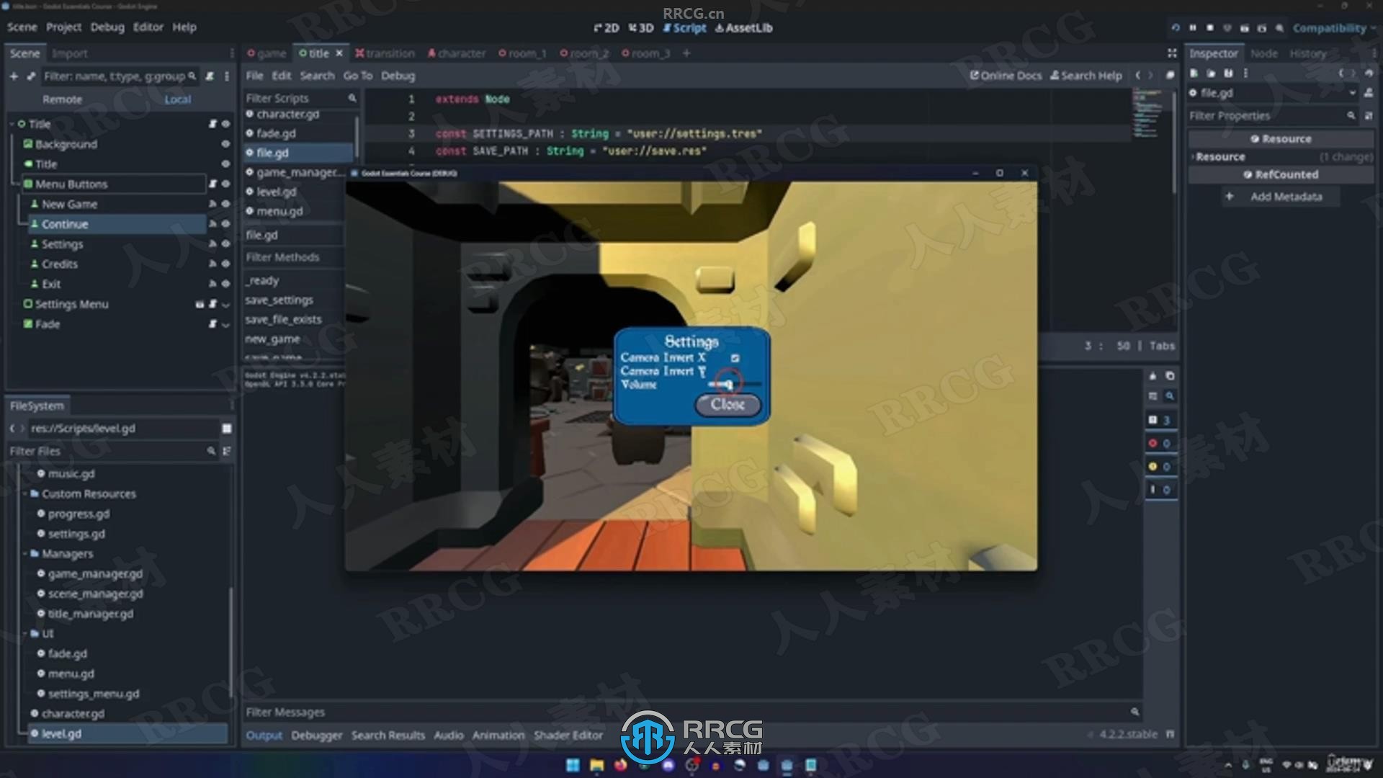Open script icon on Fade node row
Screen dimensions: 1383x778
212,324
